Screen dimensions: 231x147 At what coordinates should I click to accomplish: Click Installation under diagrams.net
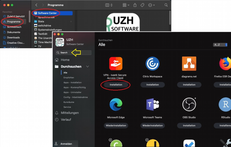(x=189, y=85)
